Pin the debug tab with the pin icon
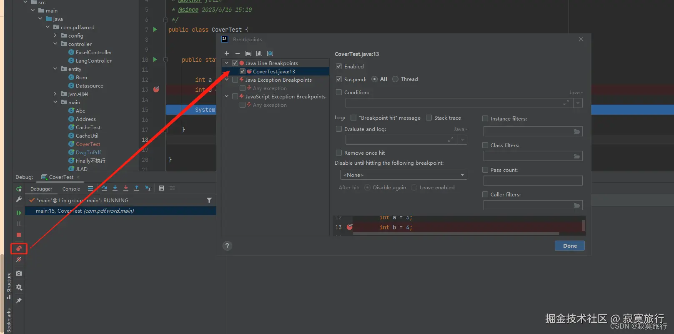Screen dimensions: 674x334 click(19, 300)
